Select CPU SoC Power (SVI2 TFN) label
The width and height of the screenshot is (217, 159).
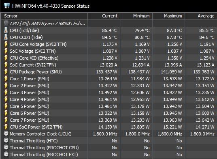tap(36, 127)
